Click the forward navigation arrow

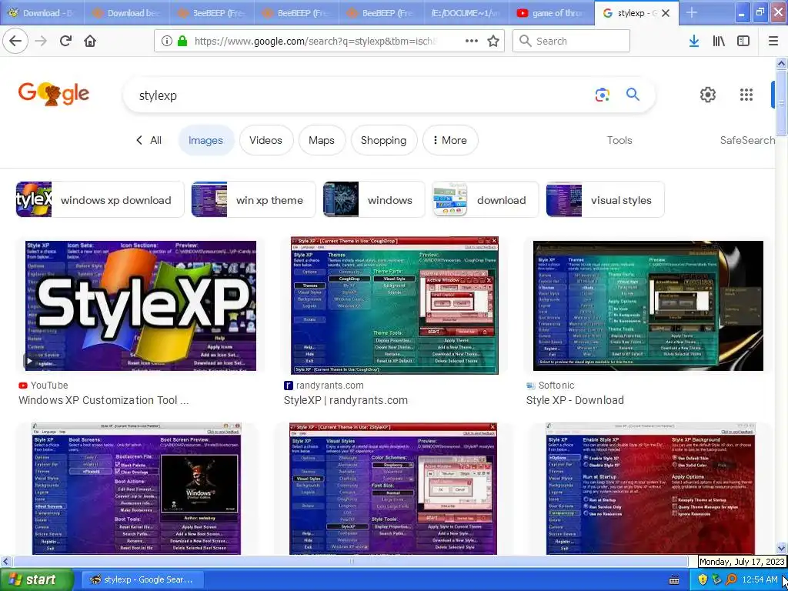[x=41, y=41]
